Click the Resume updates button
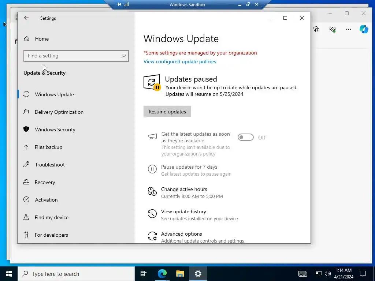Viewport: 375px width, 281px height. (167, 112)
